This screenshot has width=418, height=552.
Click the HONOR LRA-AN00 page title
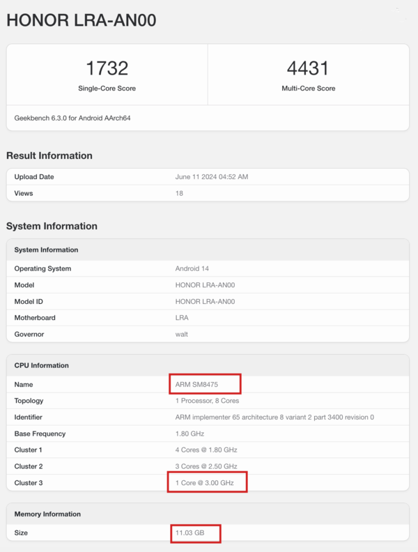[x=81, y=20]
